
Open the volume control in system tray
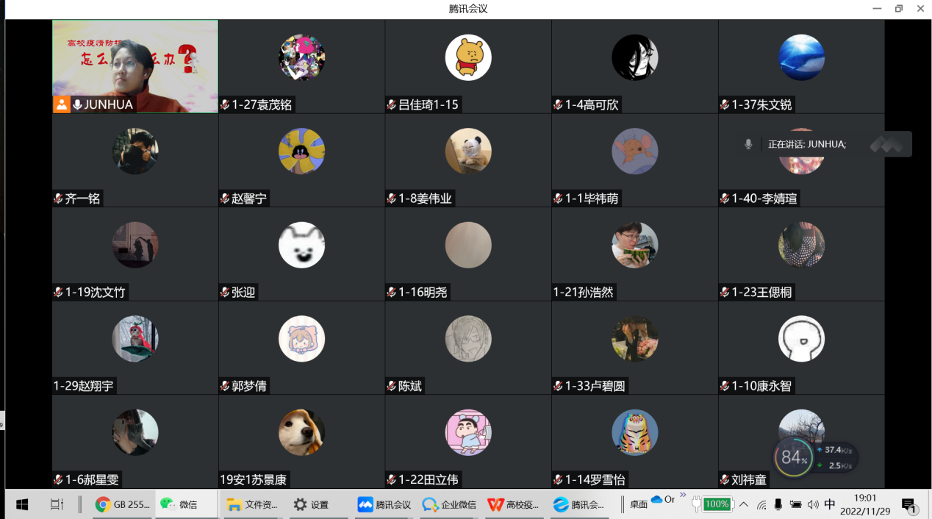813,504
